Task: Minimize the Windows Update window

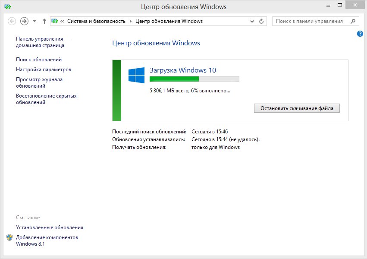Action: pyautogui.click(x=328, y=5)
